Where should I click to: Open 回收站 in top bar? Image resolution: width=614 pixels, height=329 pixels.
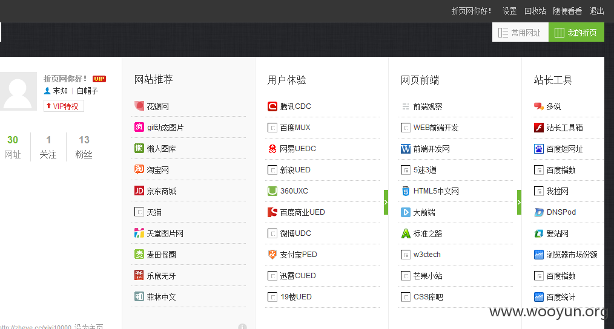point(535,11)
